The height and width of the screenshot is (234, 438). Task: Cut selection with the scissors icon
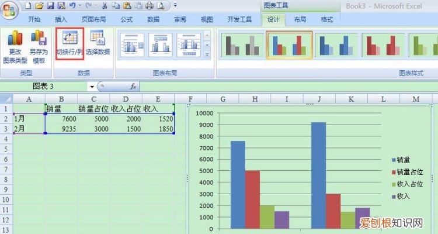pos(105,6)
